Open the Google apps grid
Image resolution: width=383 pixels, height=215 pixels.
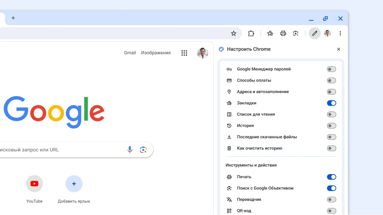point(184,53)
